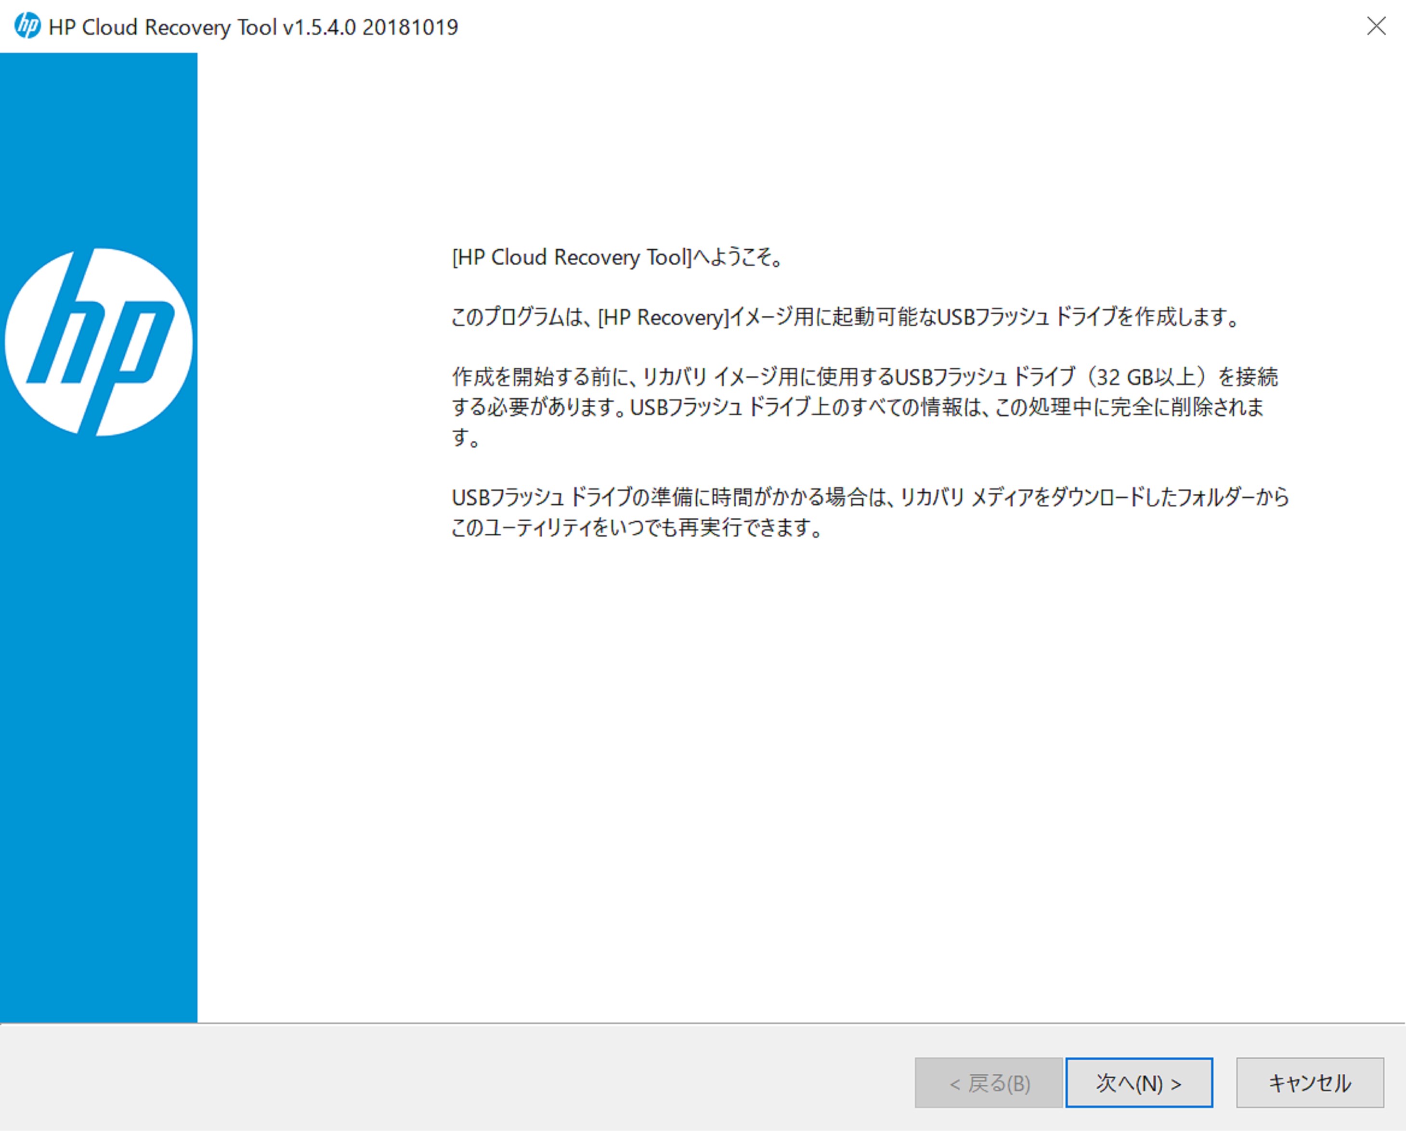Viewport: 1406px width, 1131px height.
Task: Click the [HP Recovery] text in second paragraph
Action: 663,318
